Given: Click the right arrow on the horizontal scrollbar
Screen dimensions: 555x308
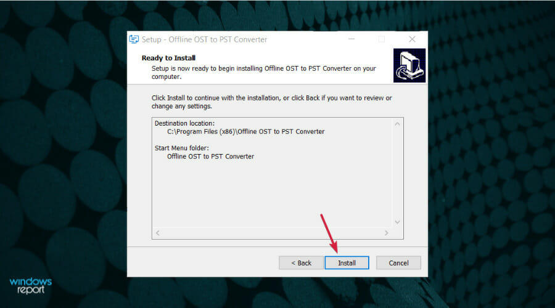Looking at the screenshot, I should click(386, 233).
